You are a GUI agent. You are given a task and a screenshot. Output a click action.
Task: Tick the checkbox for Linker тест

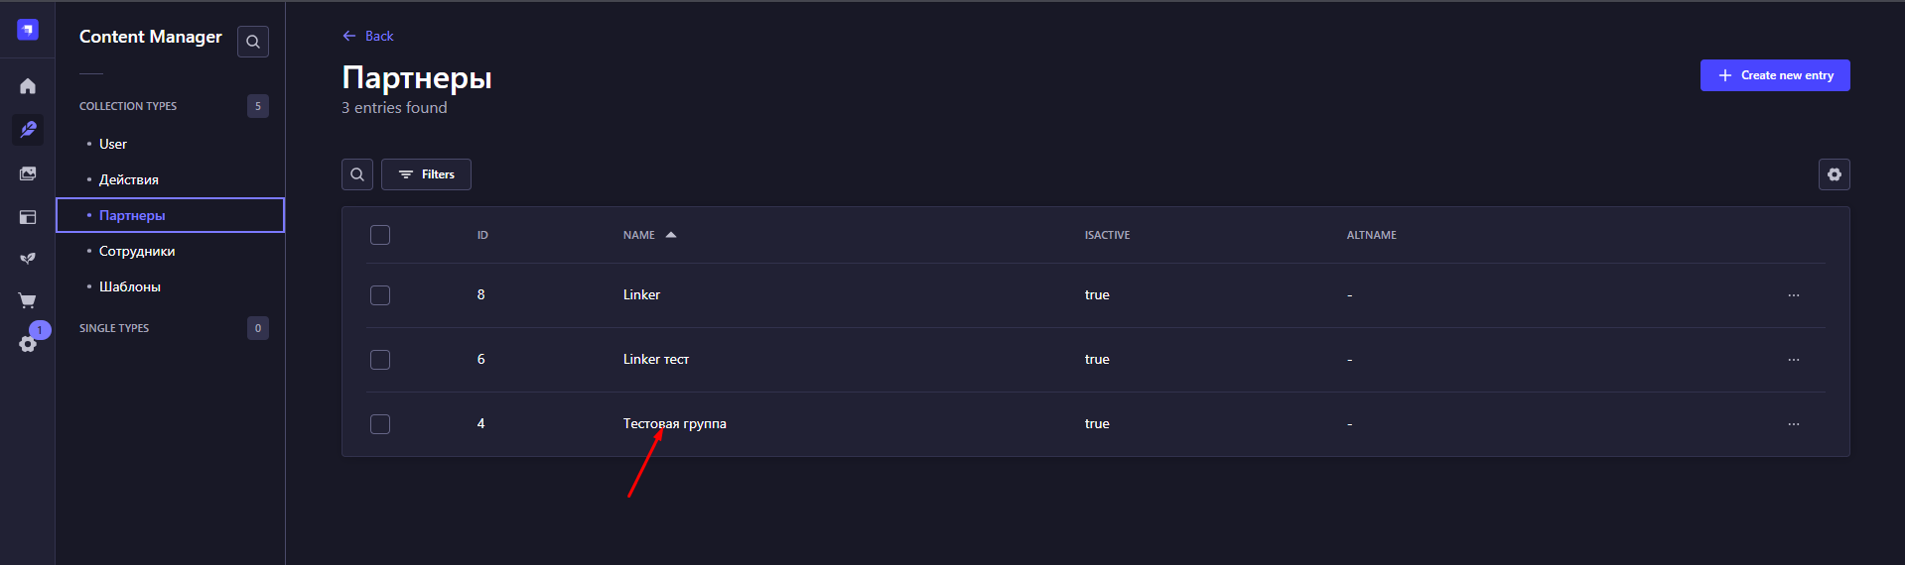(380, 360)
